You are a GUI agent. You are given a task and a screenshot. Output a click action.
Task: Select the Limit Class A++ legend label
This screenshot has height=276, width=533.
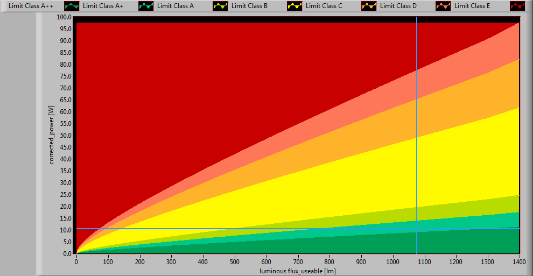[x=31, y=6]
